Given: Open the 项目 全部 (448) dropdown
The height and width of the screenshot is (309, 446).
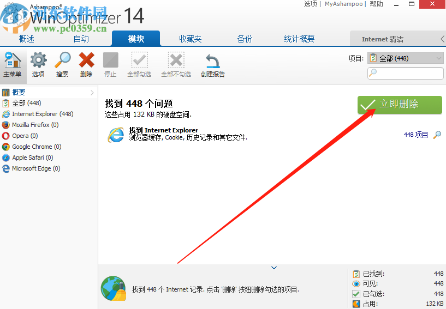Looking at the screenshot, I should (405, 58).
